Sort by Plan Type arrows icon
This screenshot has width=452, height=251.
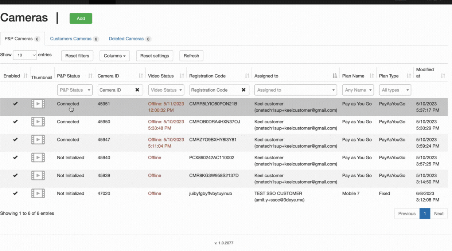[x=409, y=76]
